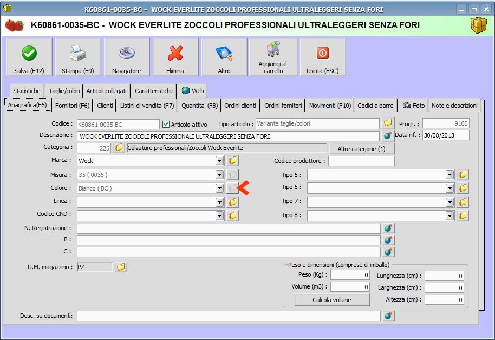495x340 pixels.
Task: Click into the Codice produttore field
Action: point(361,161)
